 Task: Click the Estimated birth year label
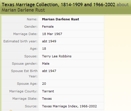(x=20, y=41)
